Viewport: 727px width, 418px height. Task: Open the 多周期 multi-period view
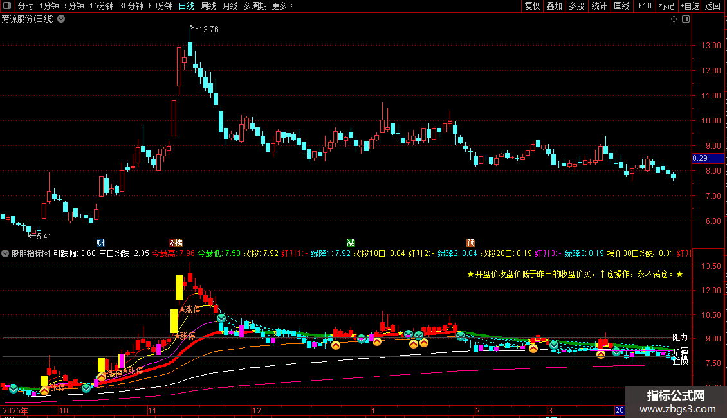pyautogui.click(x=255, y=6)
